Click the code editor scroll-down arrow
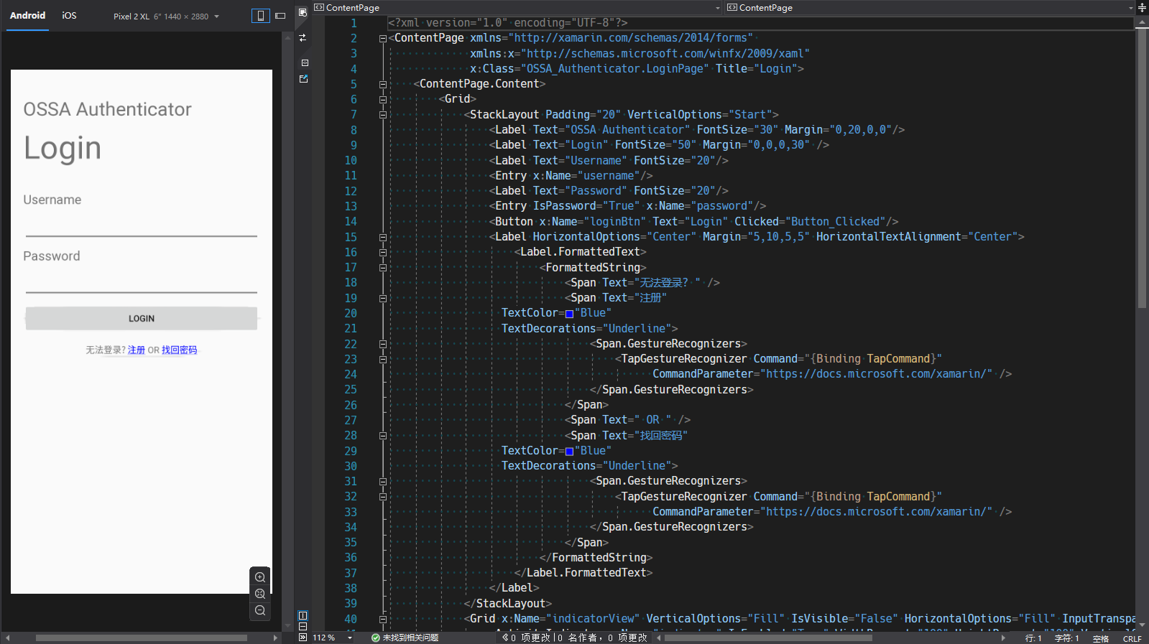The width and height of the screenshot is (1149, 644). pyautogui.click(x=1142, y=625)
